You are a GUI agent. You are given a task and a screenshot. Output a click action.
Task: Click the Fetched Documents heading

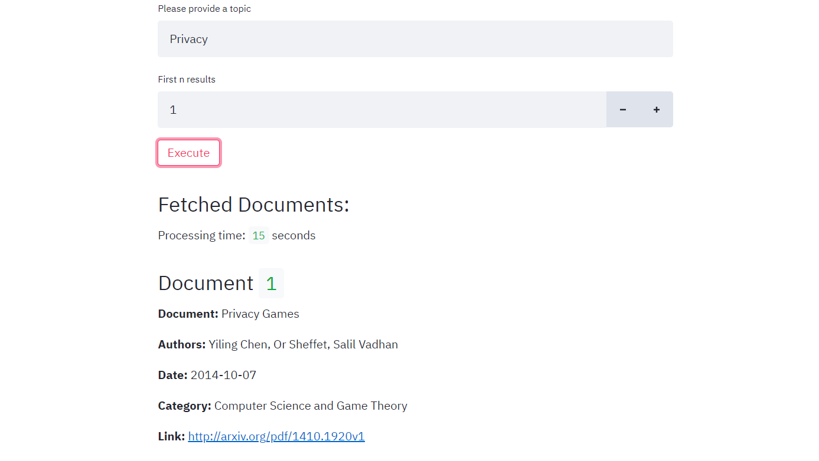253,205
